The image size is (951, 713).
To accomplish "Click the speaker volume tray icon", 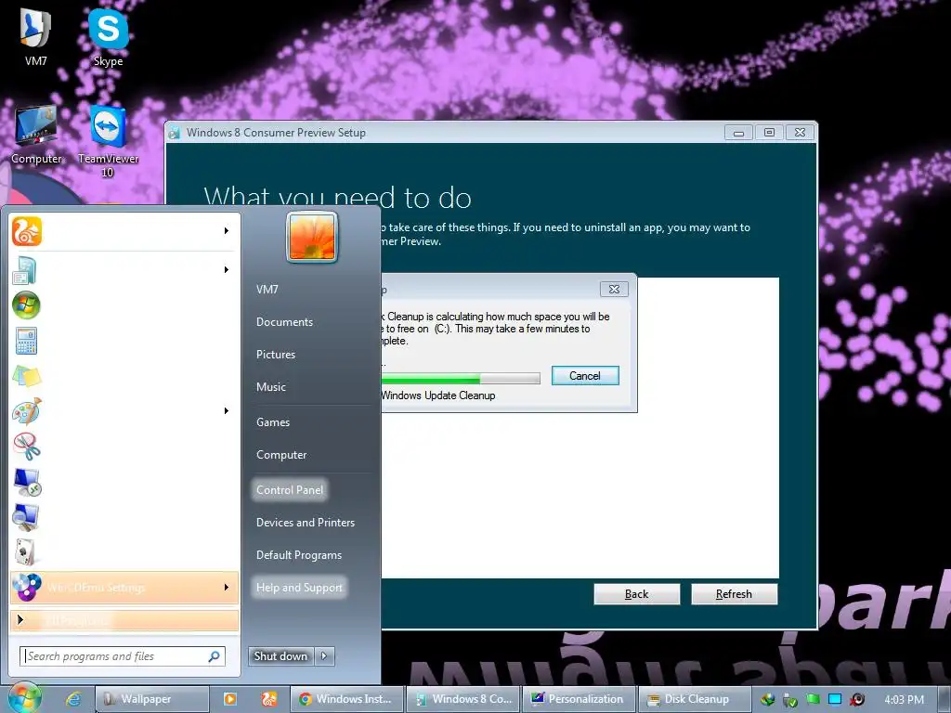I will point(857,700).
